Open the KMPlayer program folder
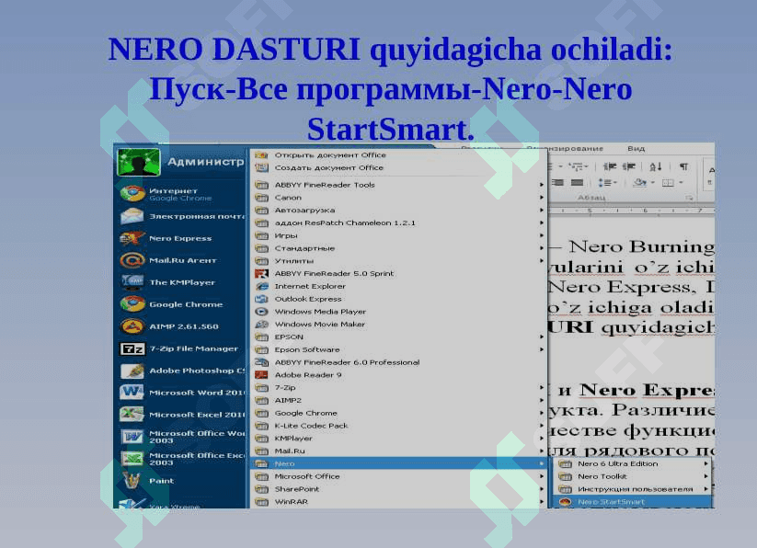 click(399, 439)
